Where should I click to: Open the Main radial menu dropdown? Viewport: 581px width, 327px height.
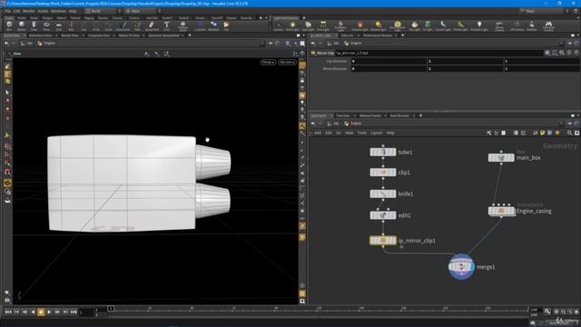(140, 11)
